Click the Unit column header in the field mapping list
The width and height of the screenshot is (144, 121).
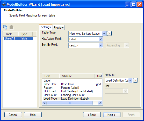coord(98,76)
